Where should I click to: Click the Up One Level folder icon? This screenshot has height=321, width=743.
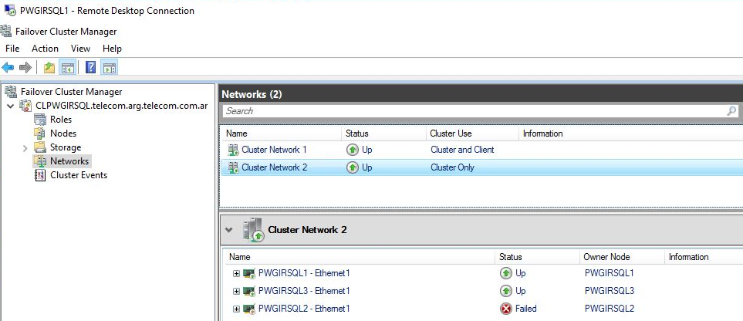[49, 68]
